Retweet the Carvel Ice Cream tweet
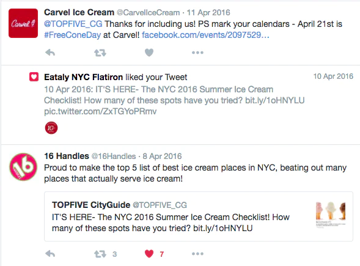 coord(100,53)
